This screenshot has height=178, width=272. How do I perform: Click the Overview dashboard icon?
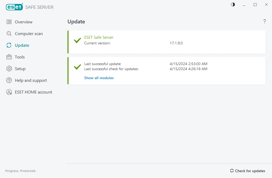(9, 22)
